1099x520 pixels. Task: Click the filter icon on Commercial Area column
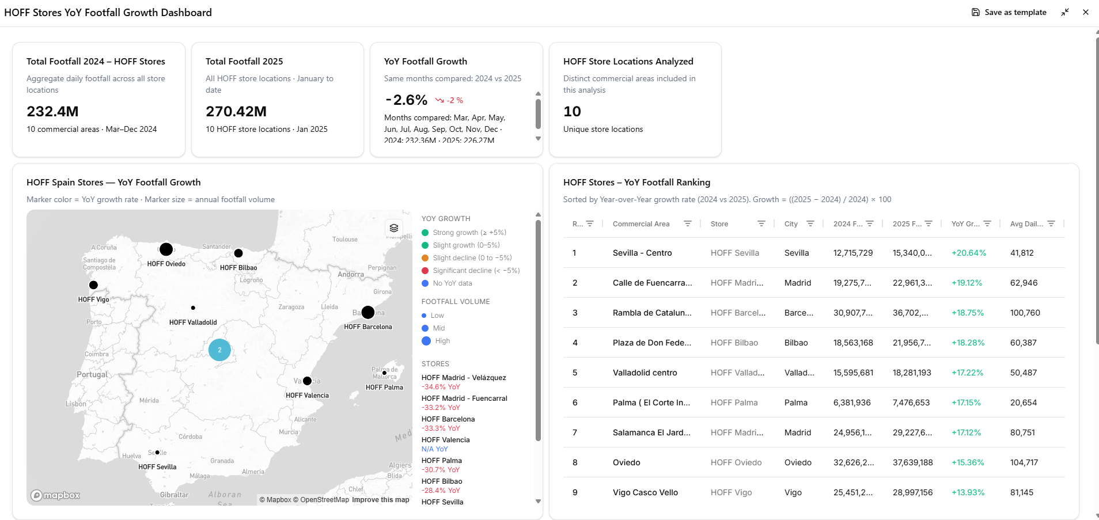(688, 223)
